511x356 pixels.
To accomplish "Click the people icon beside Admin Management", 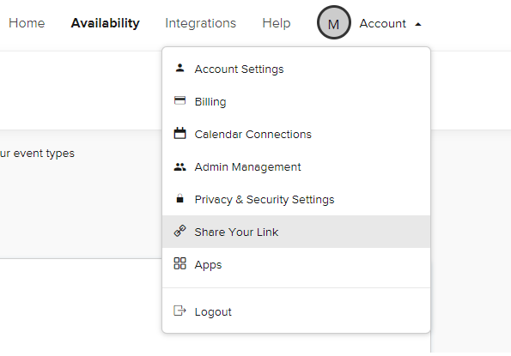I will (x=179, y=167).
